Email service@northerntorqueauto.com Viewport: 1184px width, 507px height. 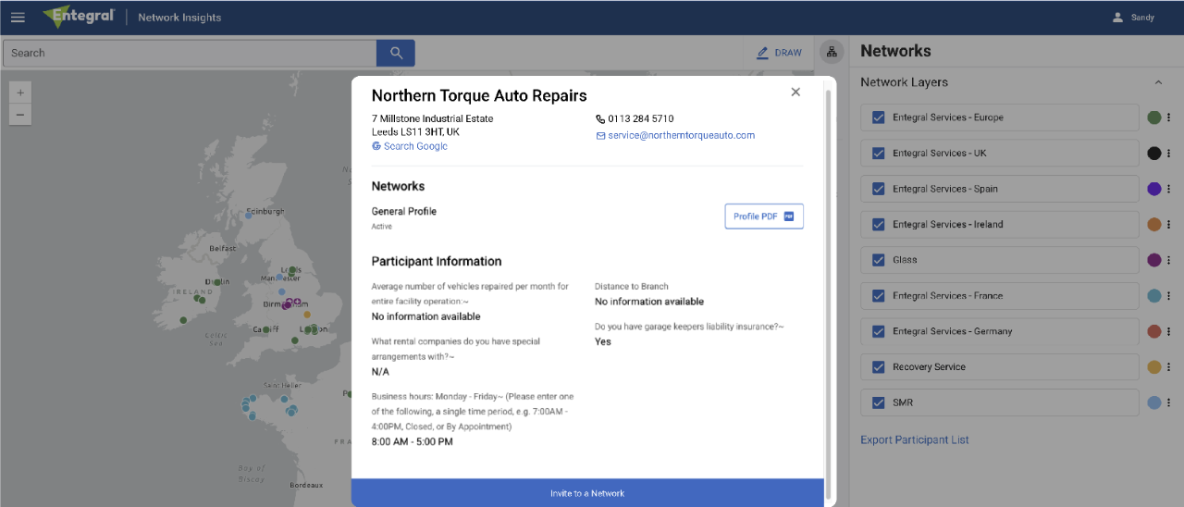(x=681, y=135)
